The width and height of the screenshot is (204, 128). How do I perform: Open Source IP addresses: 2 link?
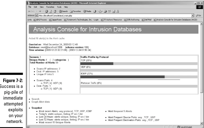tap(48, 69)
